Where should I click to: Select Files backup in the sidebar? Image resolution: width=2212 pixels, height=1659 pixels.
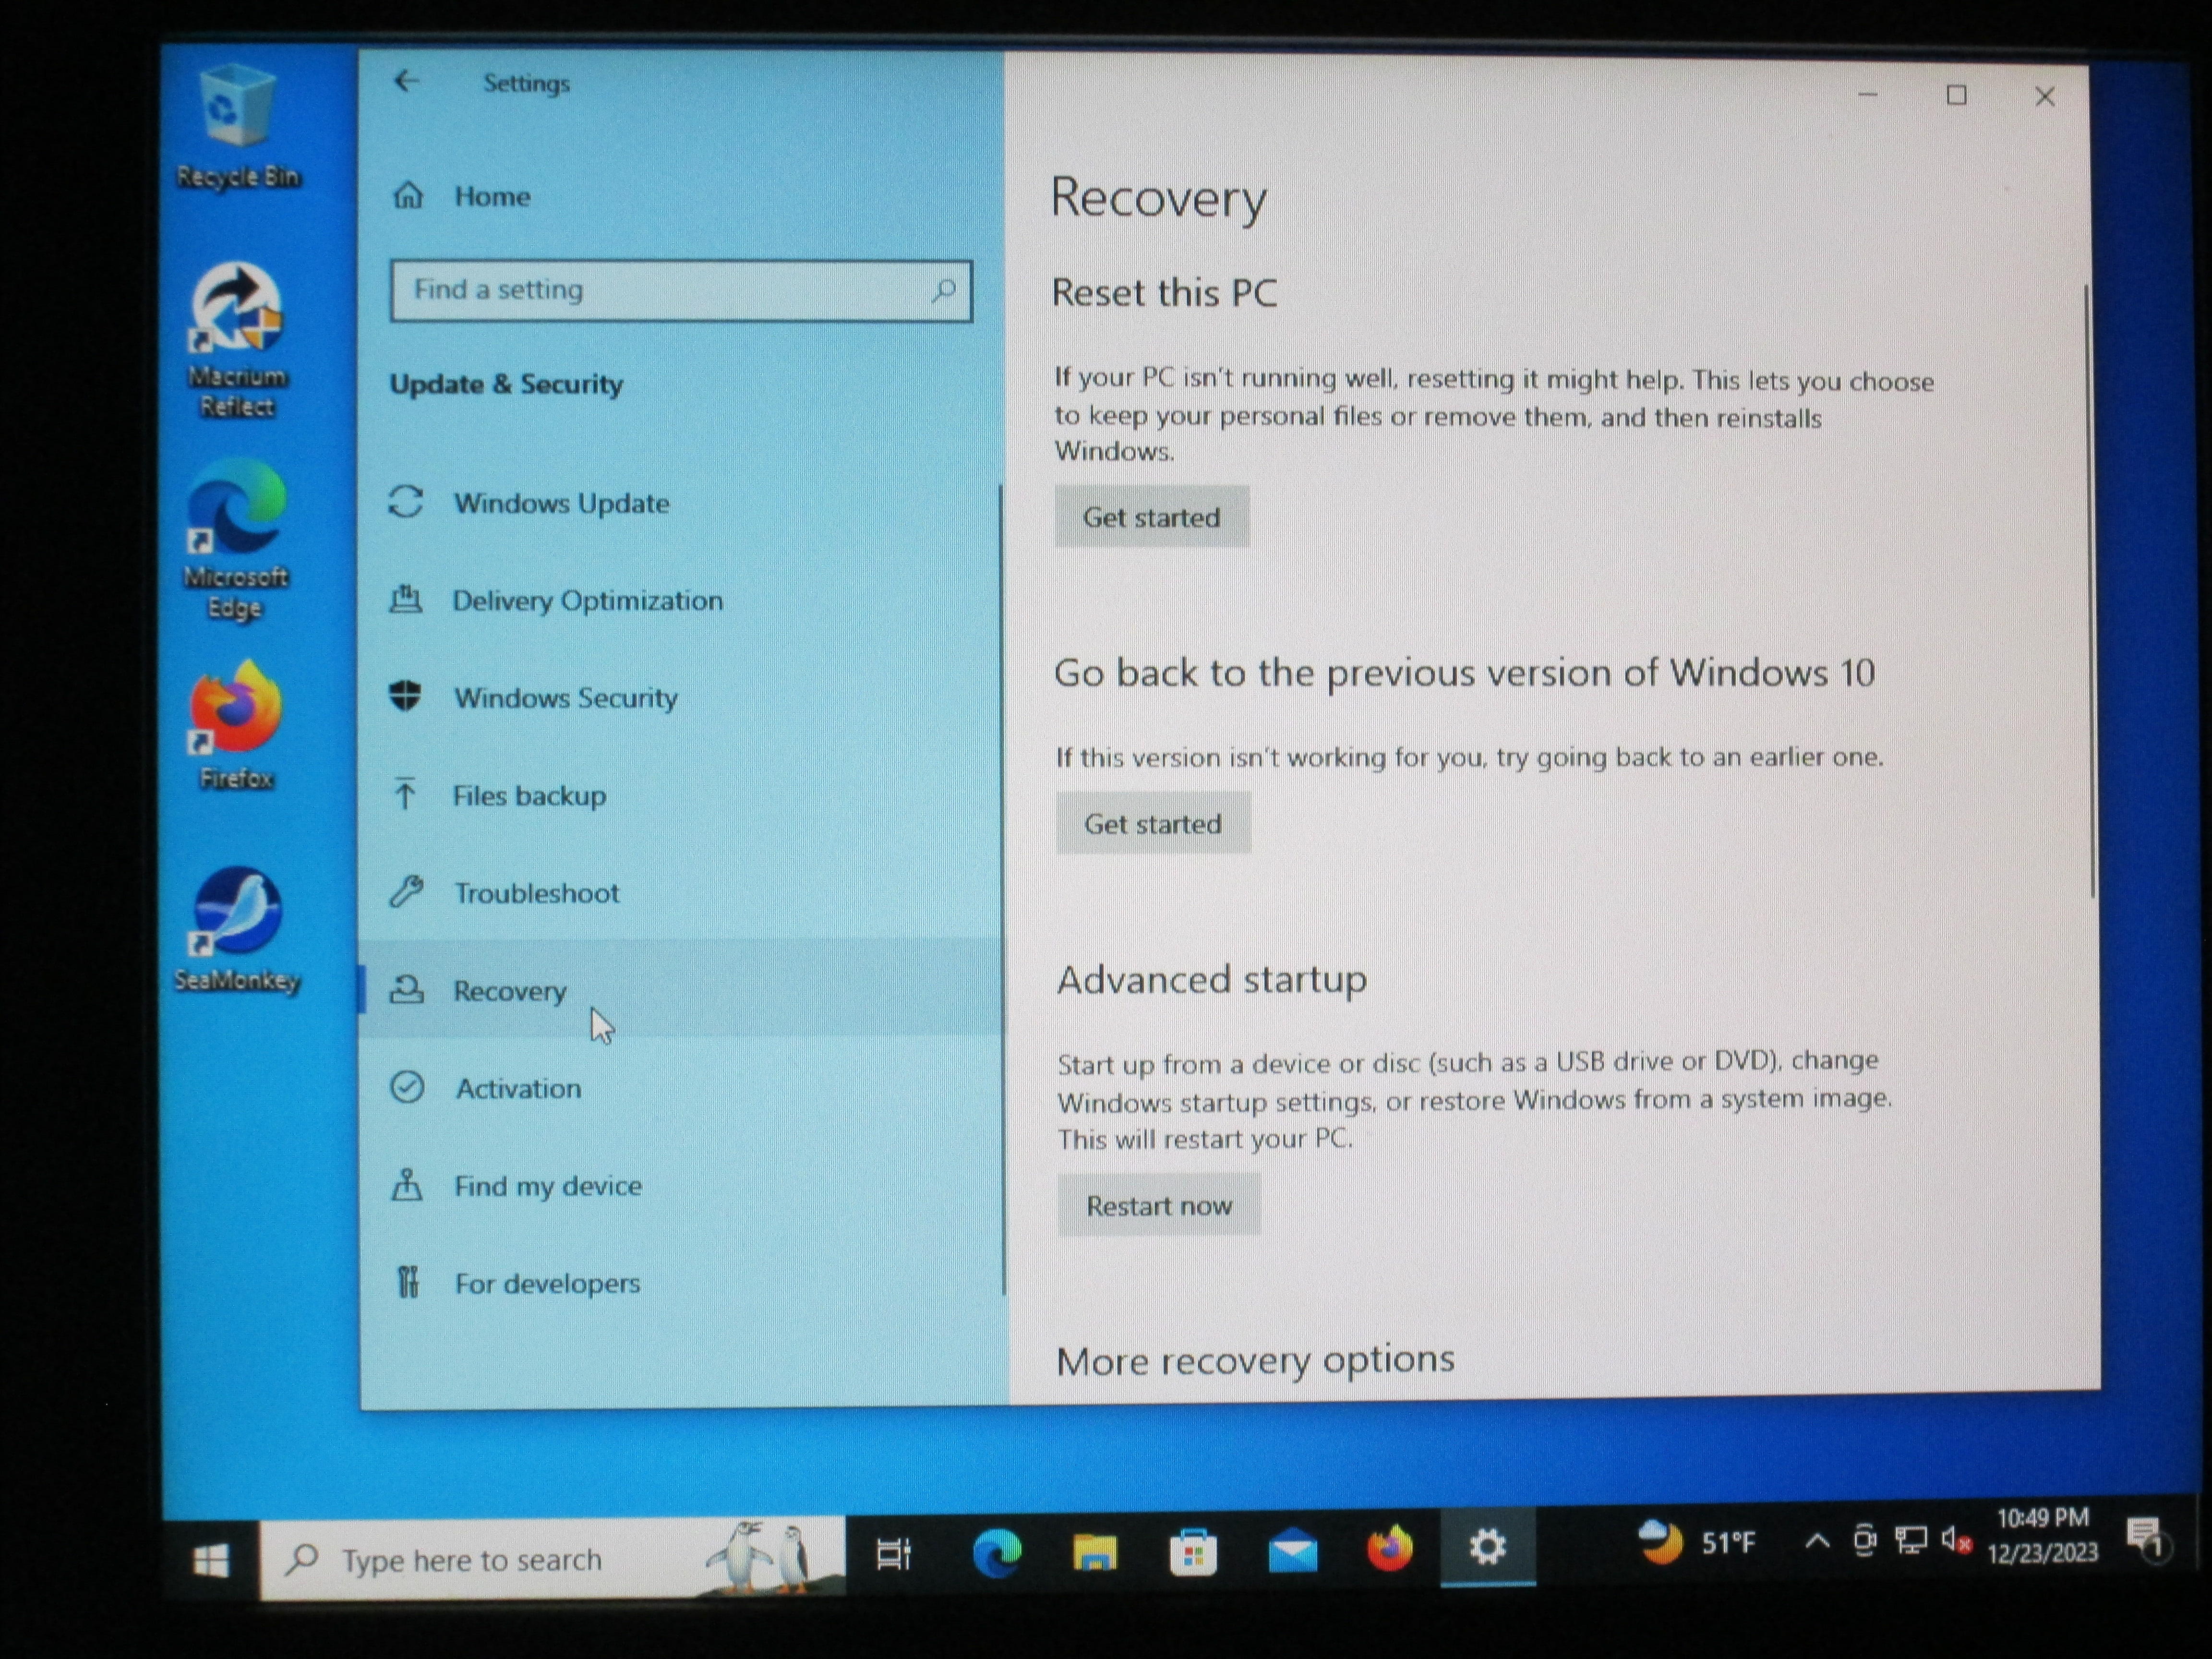coord(680,795)
